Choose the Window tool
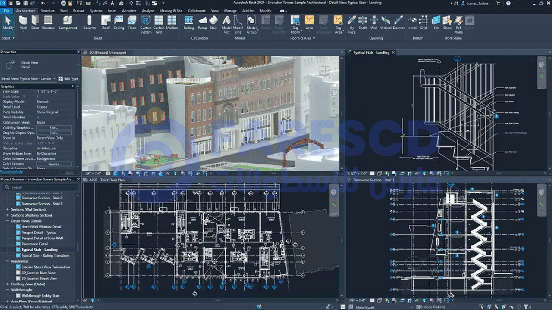Viewport: 552px width, 310px height. click(x=48, y=22)
